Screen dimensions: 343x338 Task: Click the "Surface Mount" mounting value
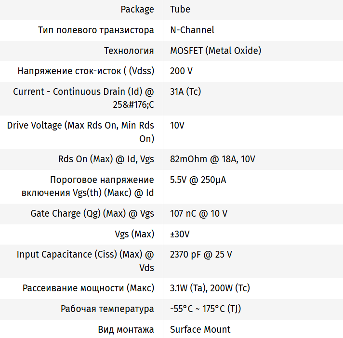(200, 330)
